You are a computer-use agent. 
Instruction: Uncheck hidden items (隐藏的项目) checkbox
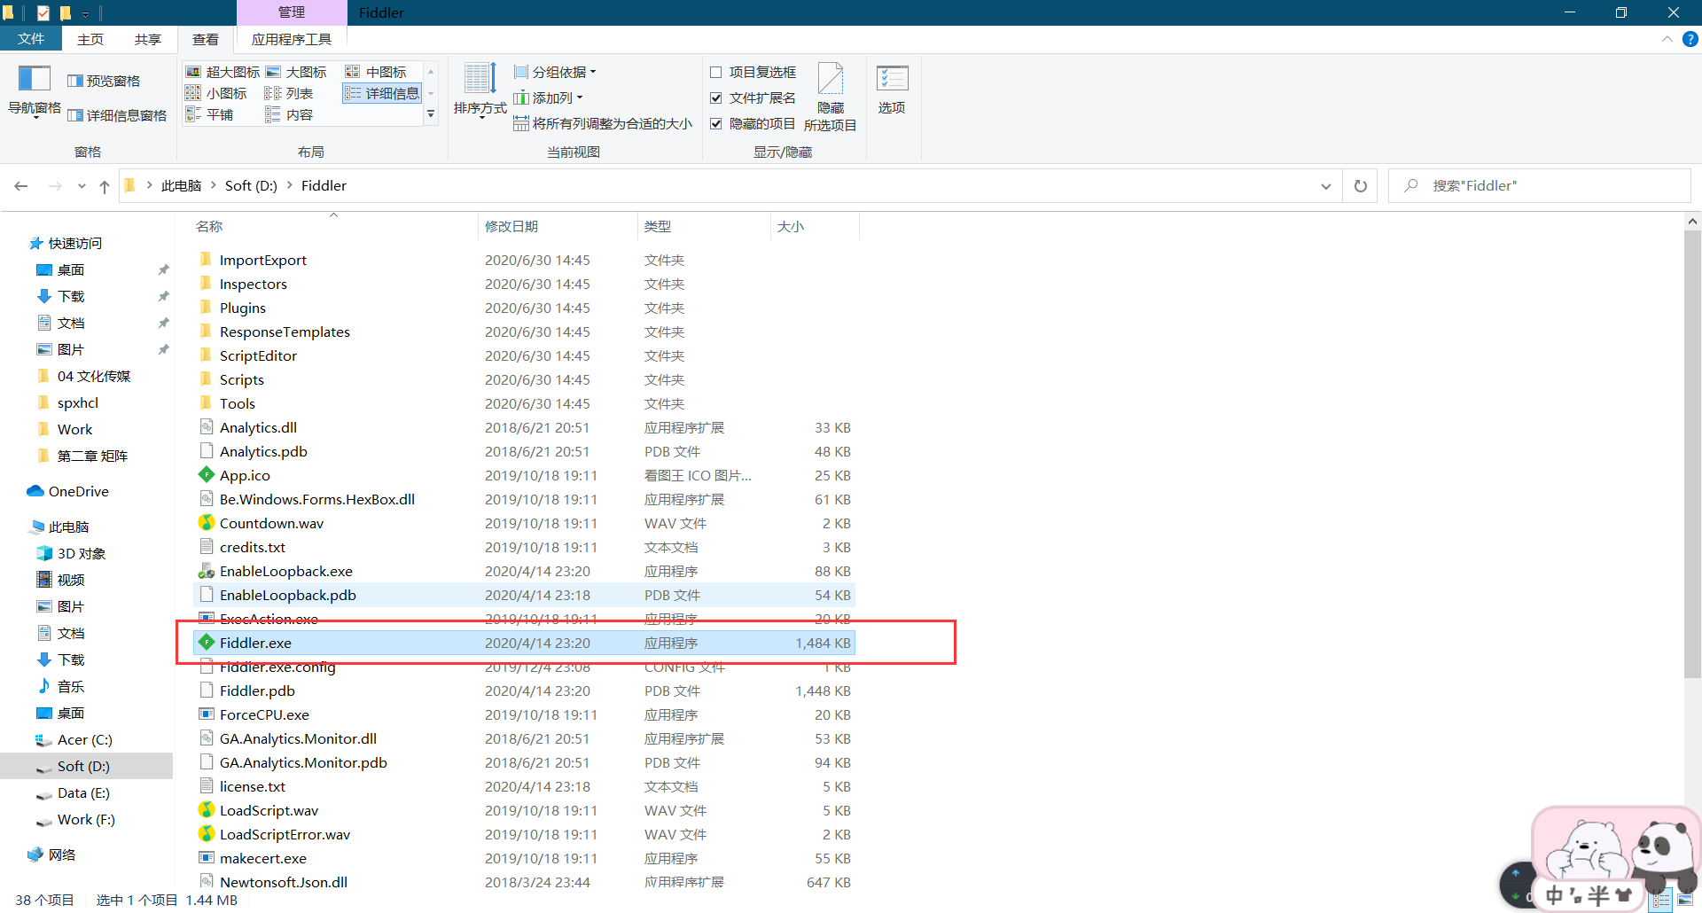pyautogui.click(x=716, y=124)
